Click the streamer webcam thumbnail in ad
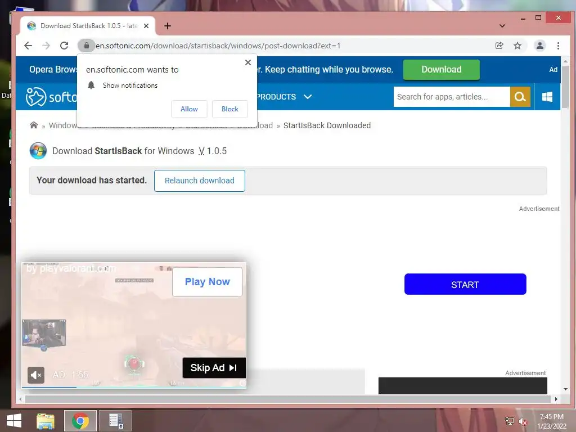 tap(44, 333)
